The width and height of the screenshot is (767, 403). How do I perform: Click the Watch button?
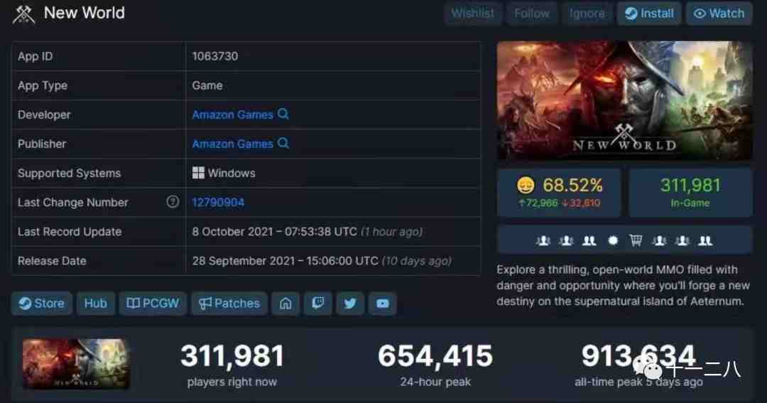pyautogui.click(x=719, y=14)
